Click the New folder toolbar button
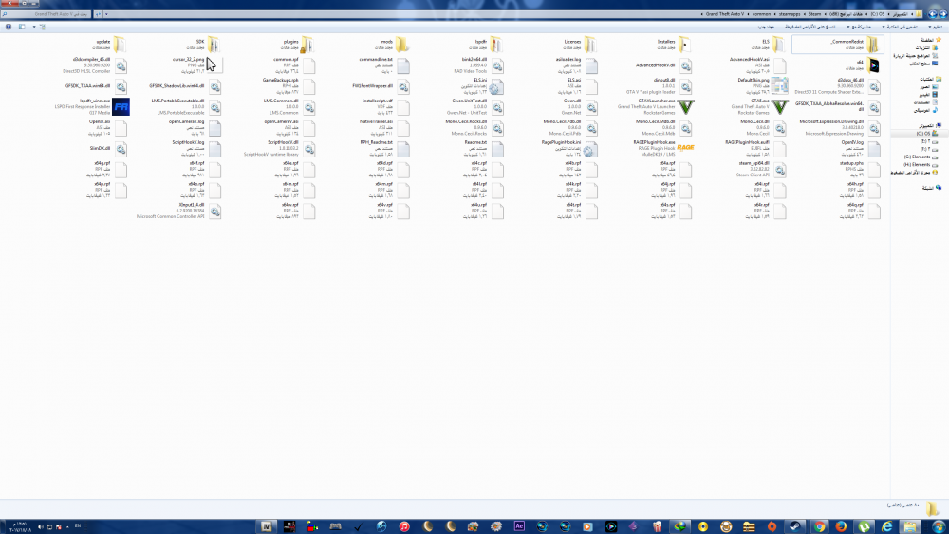949x534 pixels. [766, 27]
